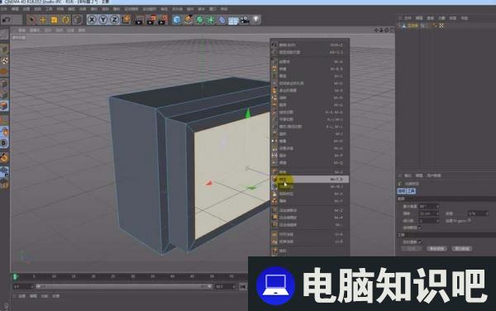
Task: Click the max angle stepper arrows
Action: click(x=438, y=206)
